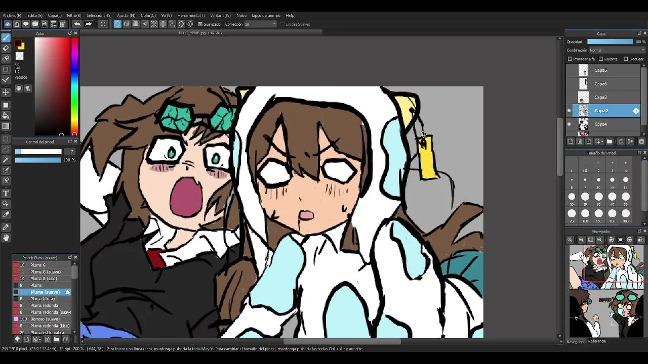Open the add-layer dropdown arrow
Screen dimensions: 648x364
pyautogui.click(x=603, y=142)
